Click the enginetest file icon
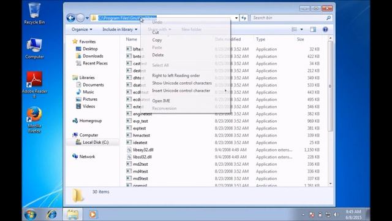The width and height of the screenshot is (392, 221). (129, 114)
